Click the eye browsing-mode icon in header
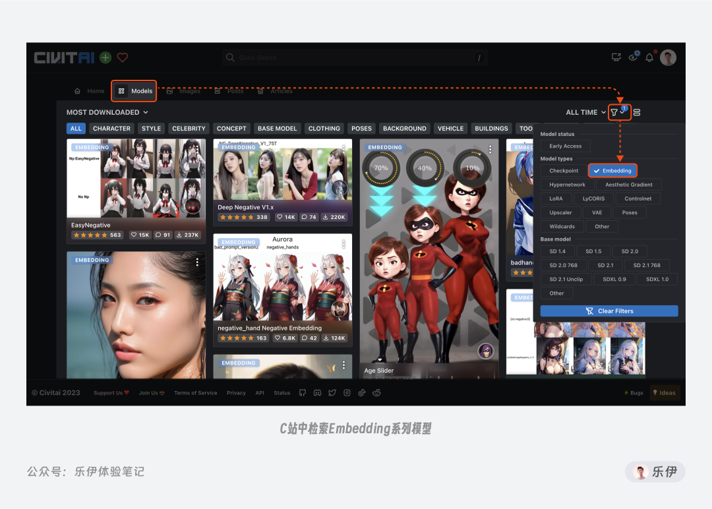712x509 pixels. coord(633,57)
